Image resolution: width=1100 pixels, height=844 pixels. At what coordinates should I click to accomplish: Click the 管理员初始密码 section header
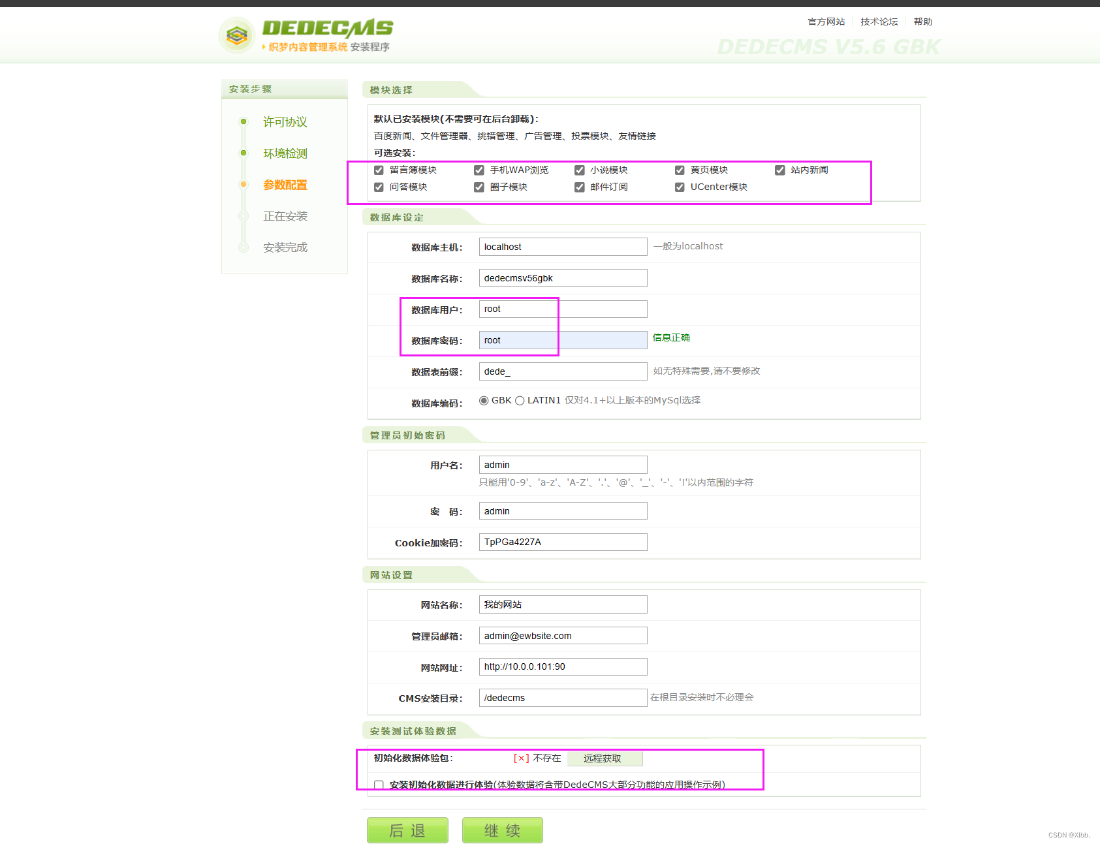coord(407,435)
